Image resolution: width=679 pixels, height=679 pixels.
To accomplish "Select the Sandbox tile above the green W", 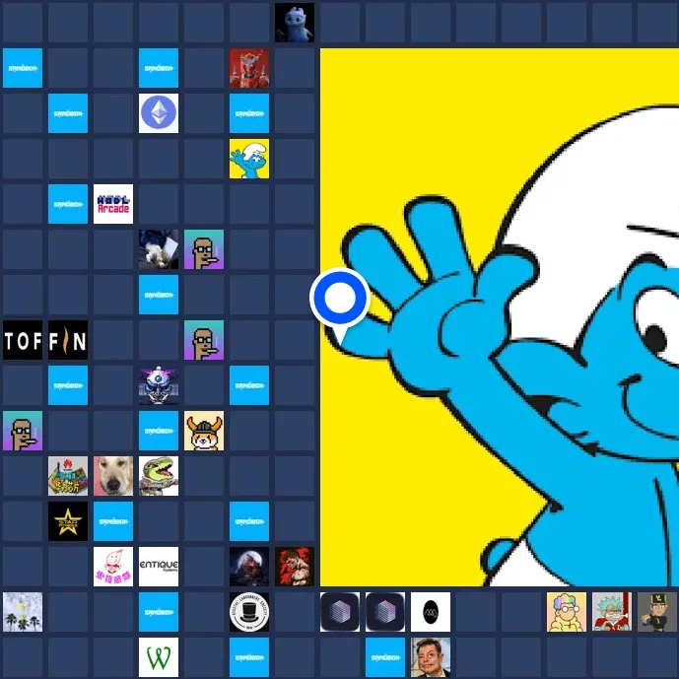I will tap(159, 612).
